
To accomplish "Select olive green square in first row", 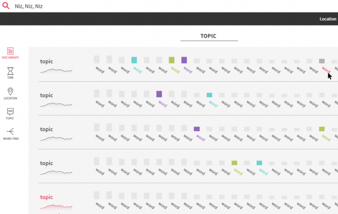I will 172,60.
